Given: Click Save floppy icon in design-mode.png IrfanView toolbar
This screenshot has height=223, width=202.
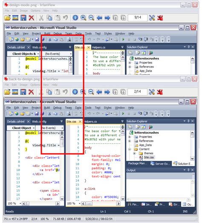Looking at the screenshot, I should point(23,18).
